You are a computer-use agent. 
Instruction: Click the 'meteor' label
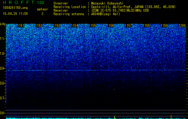pyautogui.click(x=42, y=9)
